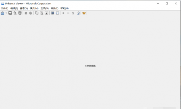Click the delete file trash icon
181x109 pixels.
[20, 13]
